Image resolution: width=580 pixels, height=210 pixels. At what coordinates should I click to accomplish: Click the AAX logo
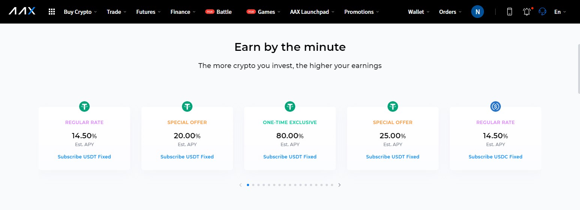click(x=22, y=12)
